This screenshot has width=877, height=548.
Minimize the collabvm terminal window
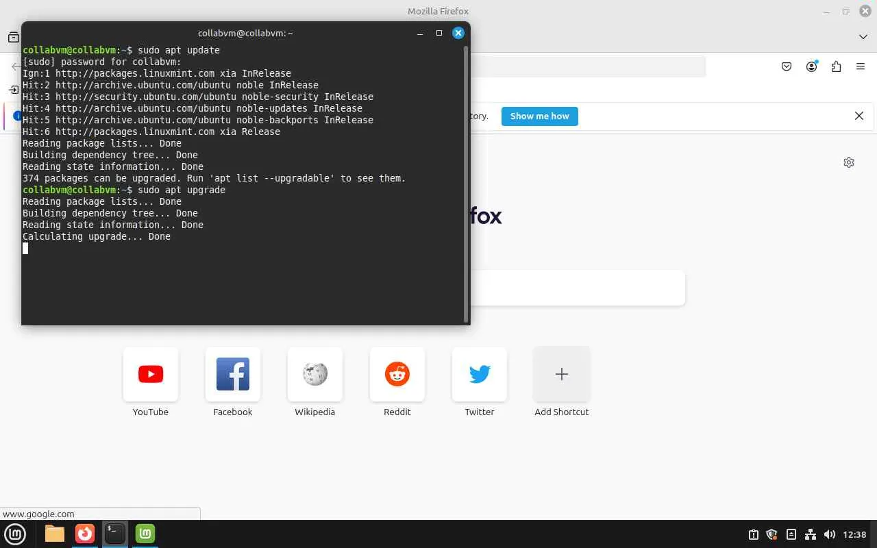[x=419, y=33]
